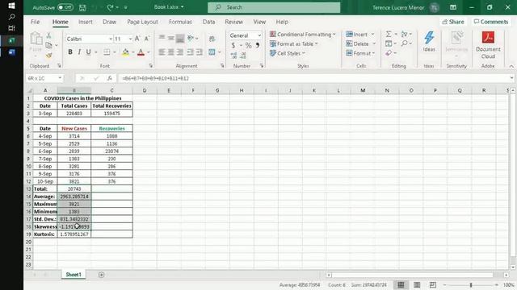Switch to Page Break Preview icon
The height and width of the screenshot is (290, 517).
click(x=433, y=284)
